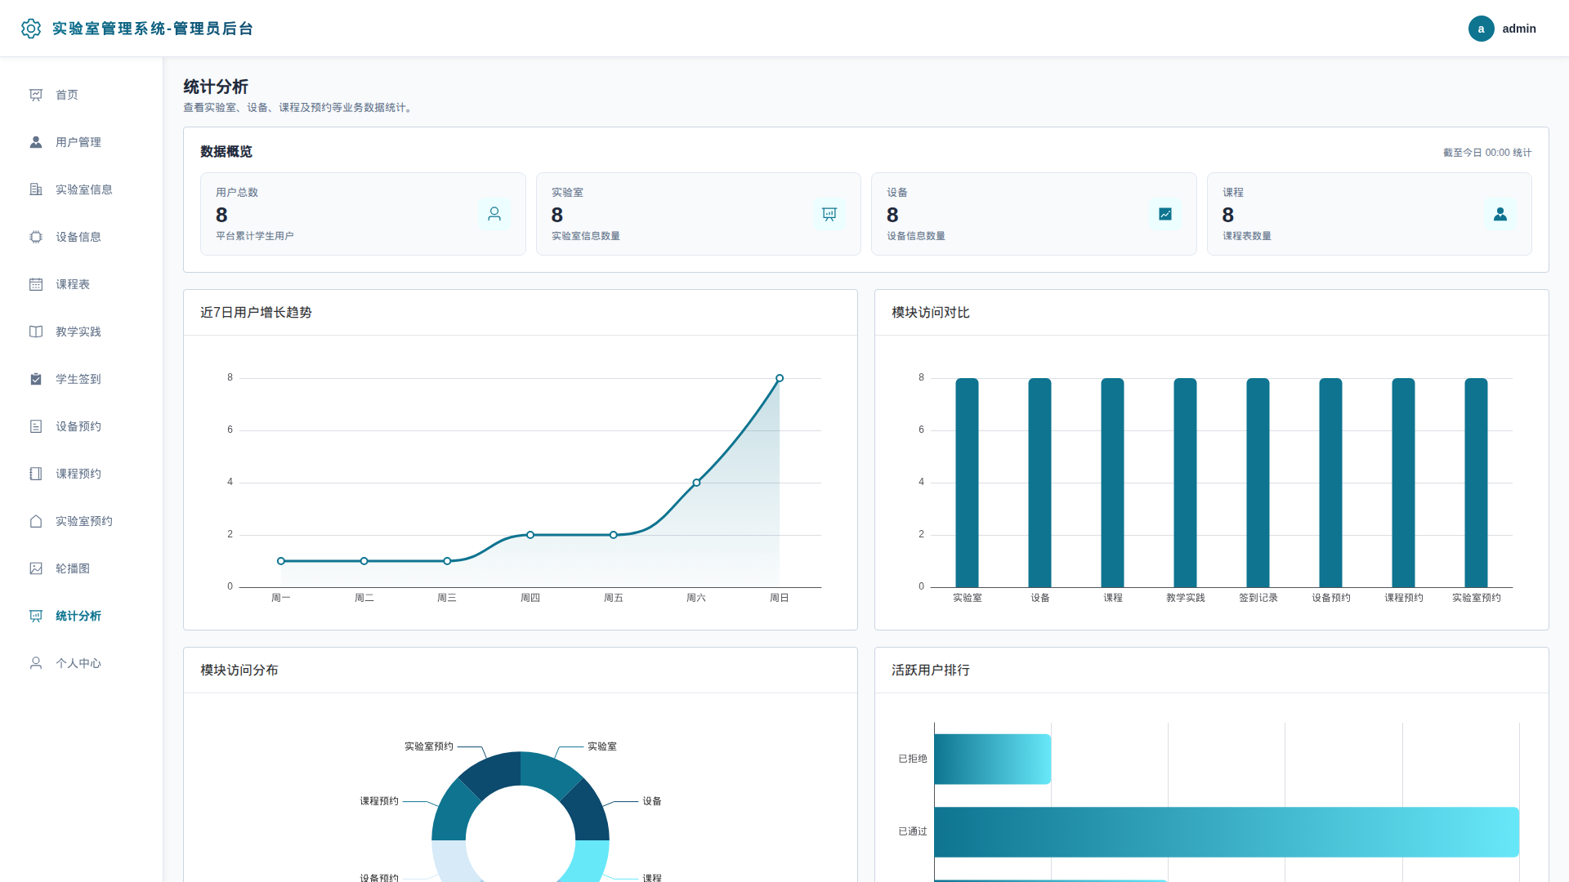This screenshot has height=882, width=1569.
Task: Click the 课程预约 label on donut chart
Action: pos(379,801)
